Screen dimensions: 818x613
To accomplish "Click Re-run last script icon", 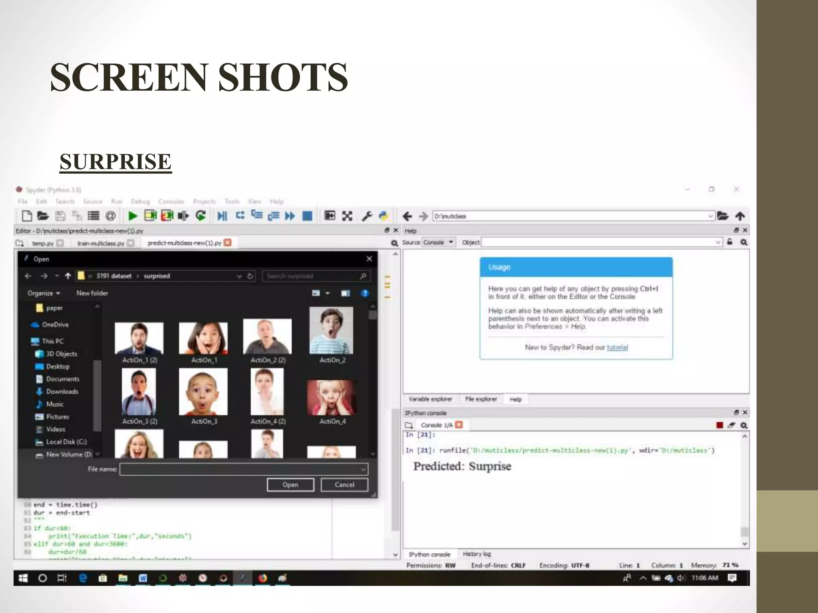I will (x=201, y=216).
